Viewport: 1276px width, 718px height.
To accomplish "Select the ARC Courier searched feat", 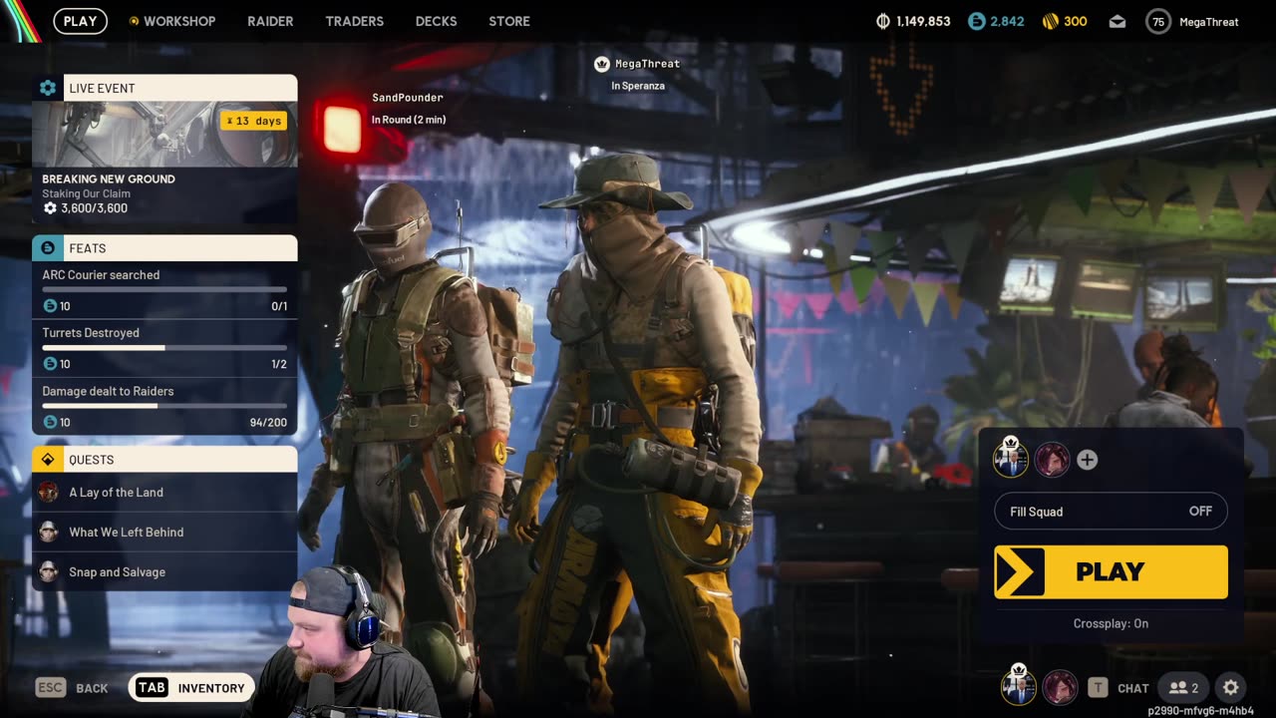I will pyautogui.click(x=164, y=290).
